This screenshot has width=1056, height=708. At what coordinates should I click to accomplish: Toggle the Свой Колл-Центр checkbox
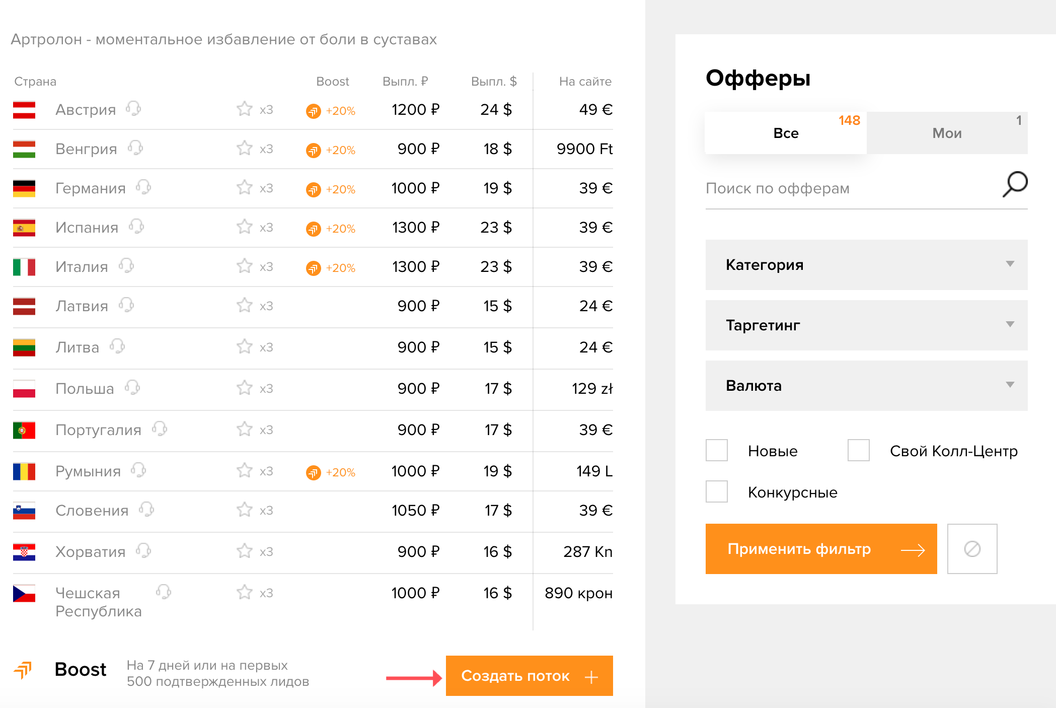[859, 450]
